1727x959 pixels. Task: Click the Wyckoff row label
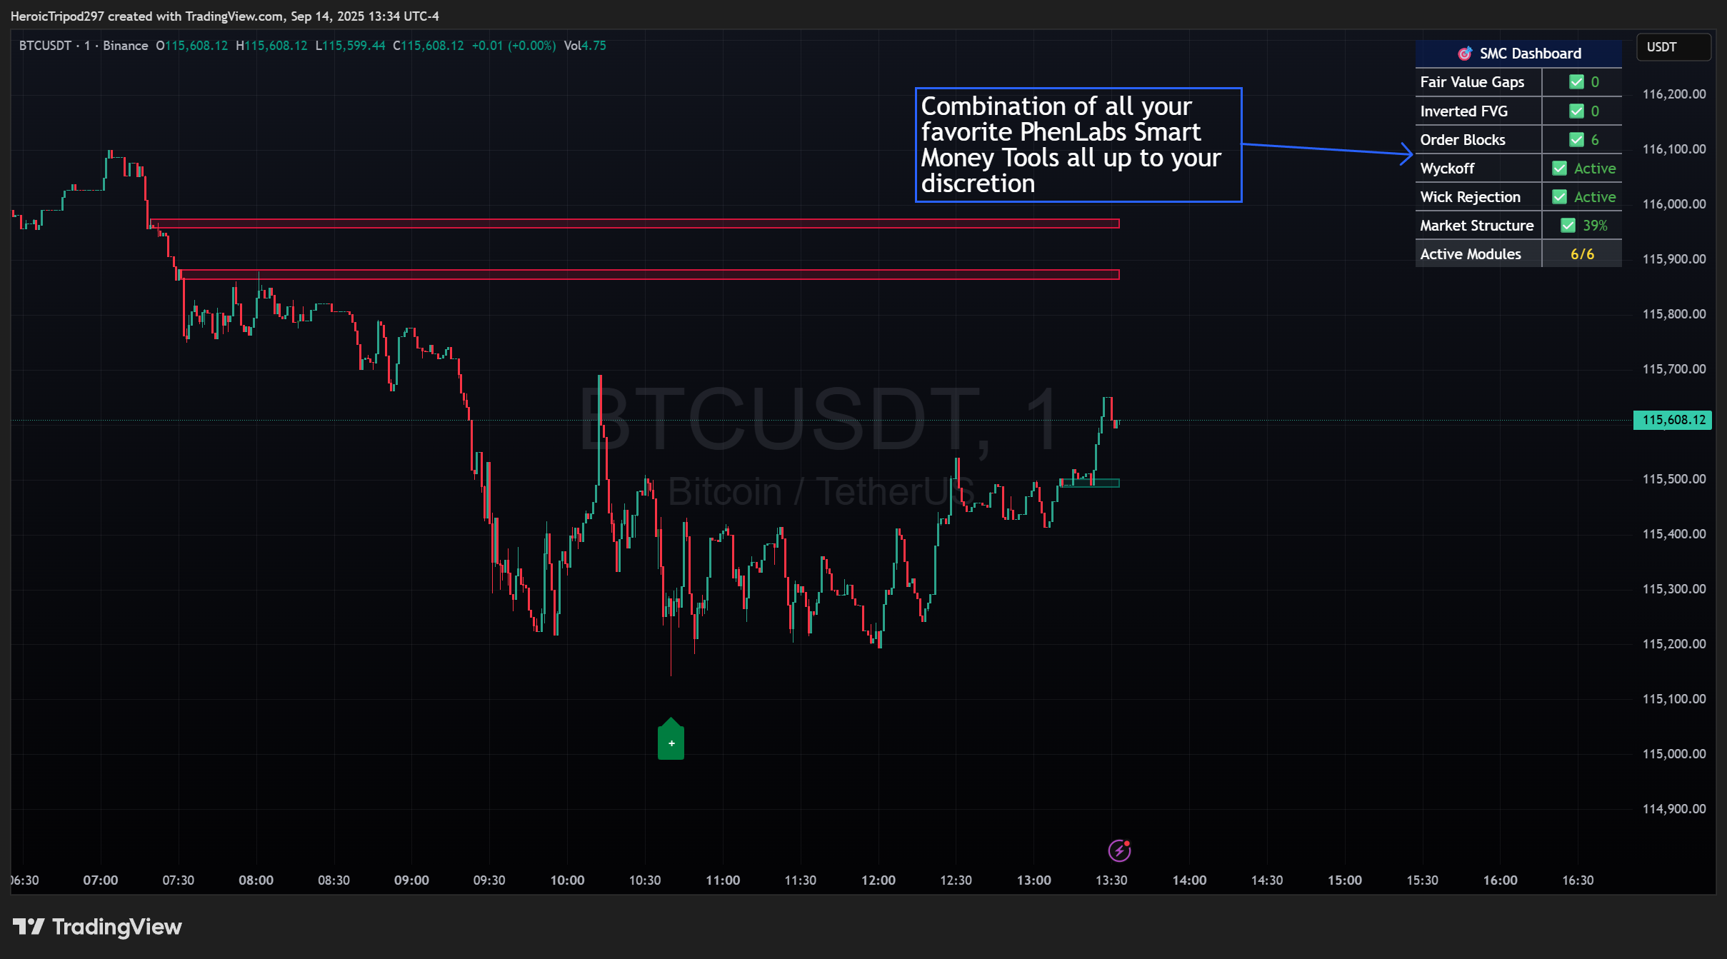[1447, 168]
